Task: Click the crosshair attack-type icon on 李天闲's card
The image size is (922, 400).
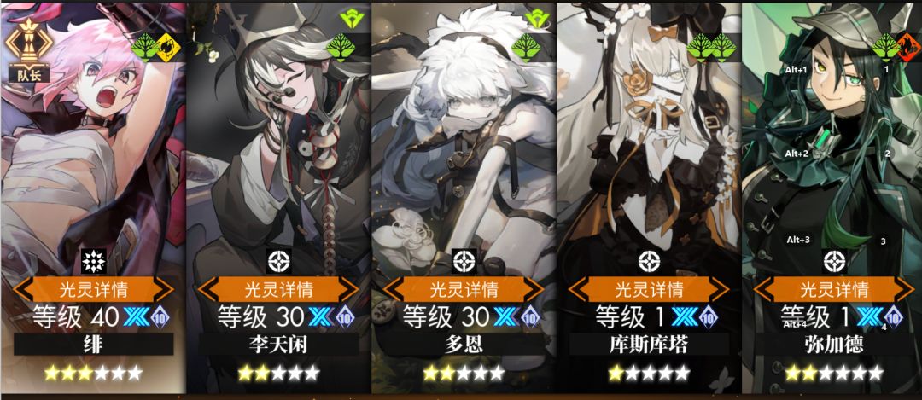Action: 279,260
